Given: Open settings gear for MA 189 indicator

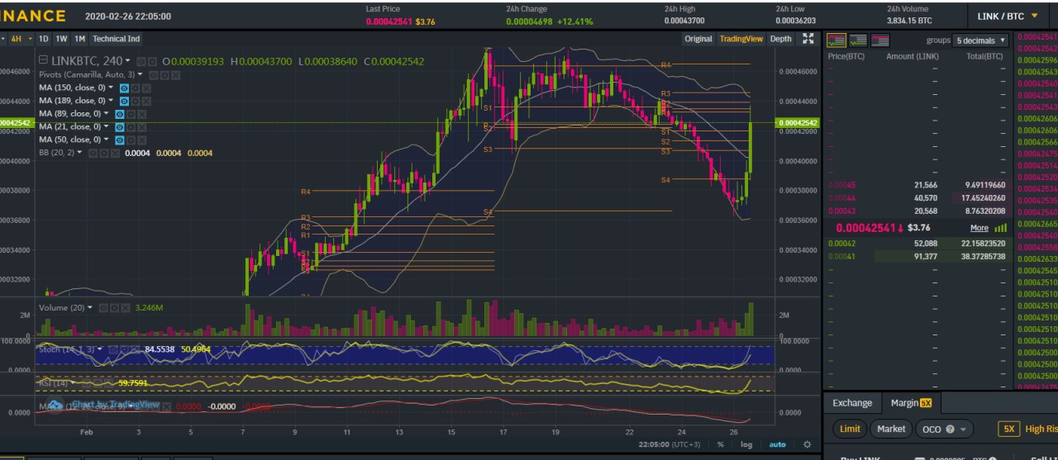Looking at the screenshot, I should pyautogui.click(x=135, y=101).
